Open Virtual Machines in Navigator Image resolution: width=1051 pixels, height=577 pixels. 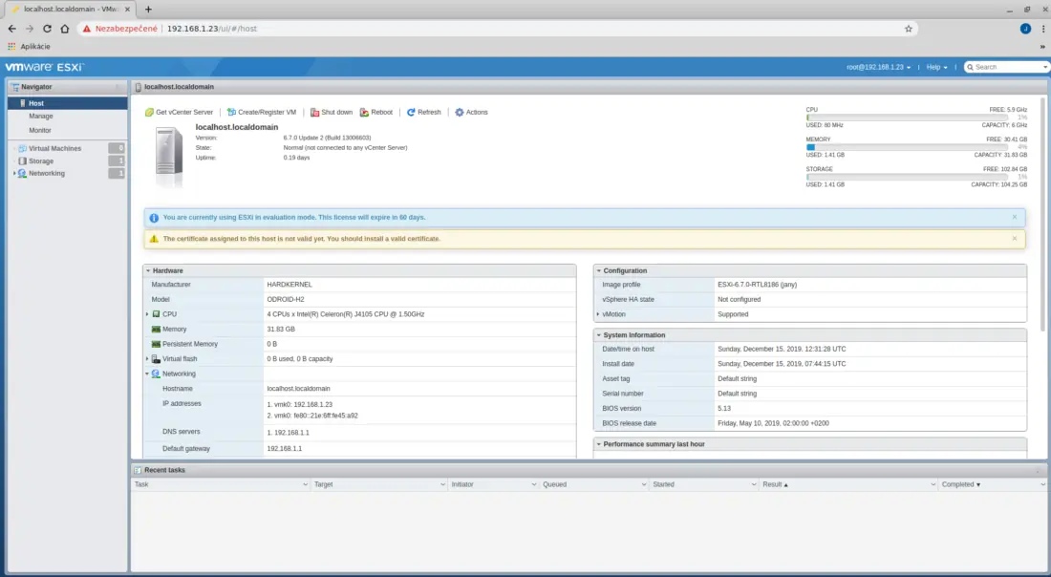55,148
